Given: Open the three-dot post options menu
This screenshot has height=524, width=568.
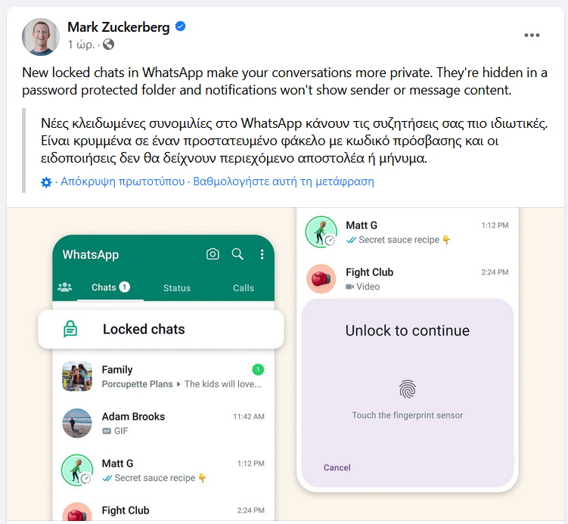Looking at the screenshot, I should click(532, 35).
